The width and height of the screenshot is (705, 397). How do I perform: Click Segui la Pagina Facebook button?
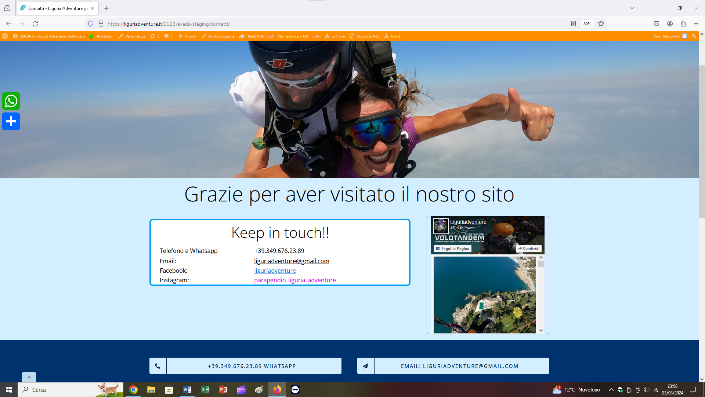pyautogui.click(x=453, y=249)
